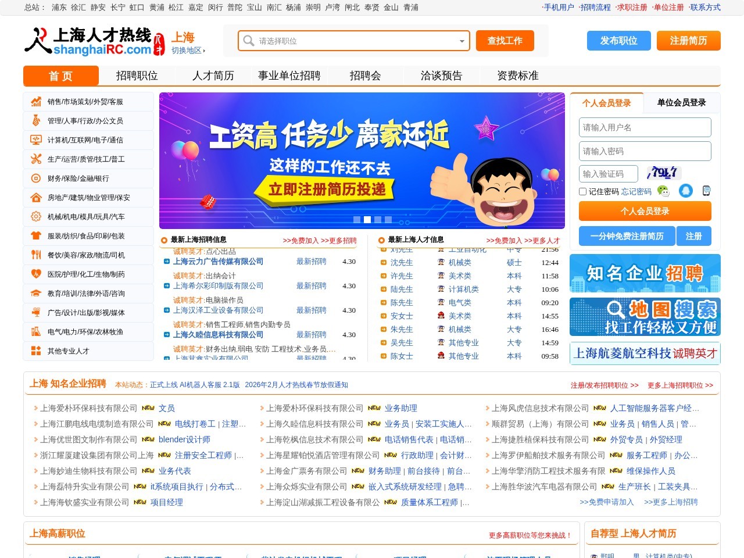Click the 浦东 district link in the top bar
The height and width of the screenshot is (558, 744).
[x=59, y=8]
